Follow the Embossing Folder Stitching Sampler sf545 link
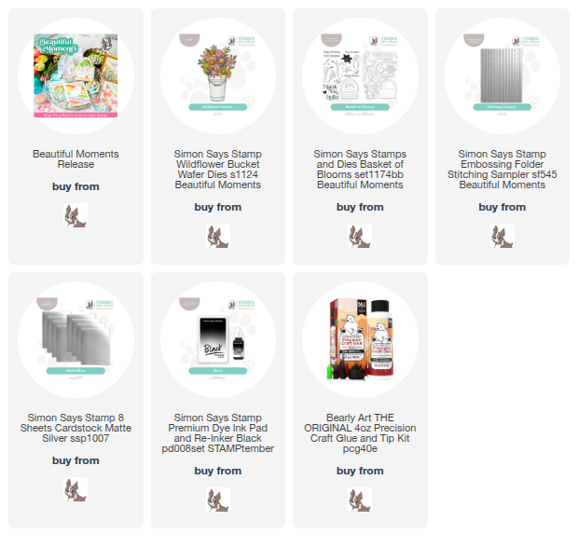 (x=502, y=170)
